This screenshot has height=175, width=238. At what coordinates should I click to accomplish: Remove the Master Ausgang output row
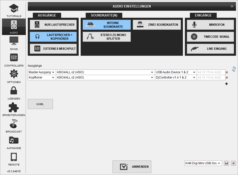click(227, 72)
